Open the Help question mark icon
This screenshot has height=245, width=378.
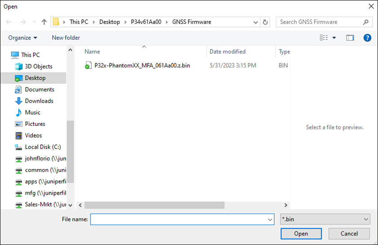click(367, 38)
